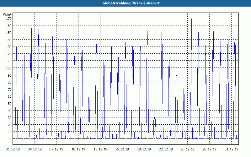Click the 130 y-axis value

pos(9,47)
